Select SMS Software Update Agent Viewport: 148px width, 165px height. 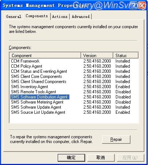pos(36,107)
